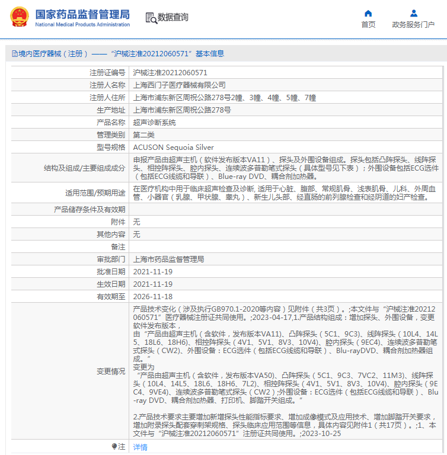Click the 型号规格 label

click(x=111, y=148)
